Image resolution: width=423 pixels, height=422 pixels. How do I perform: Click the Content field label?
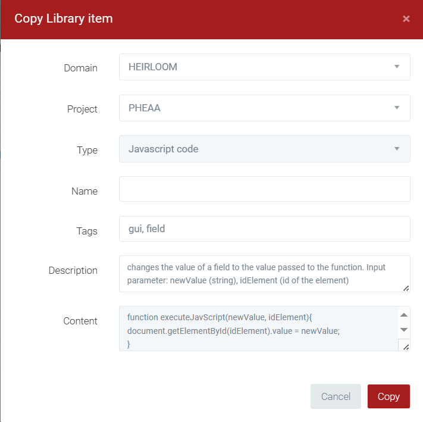click(80, 321)
